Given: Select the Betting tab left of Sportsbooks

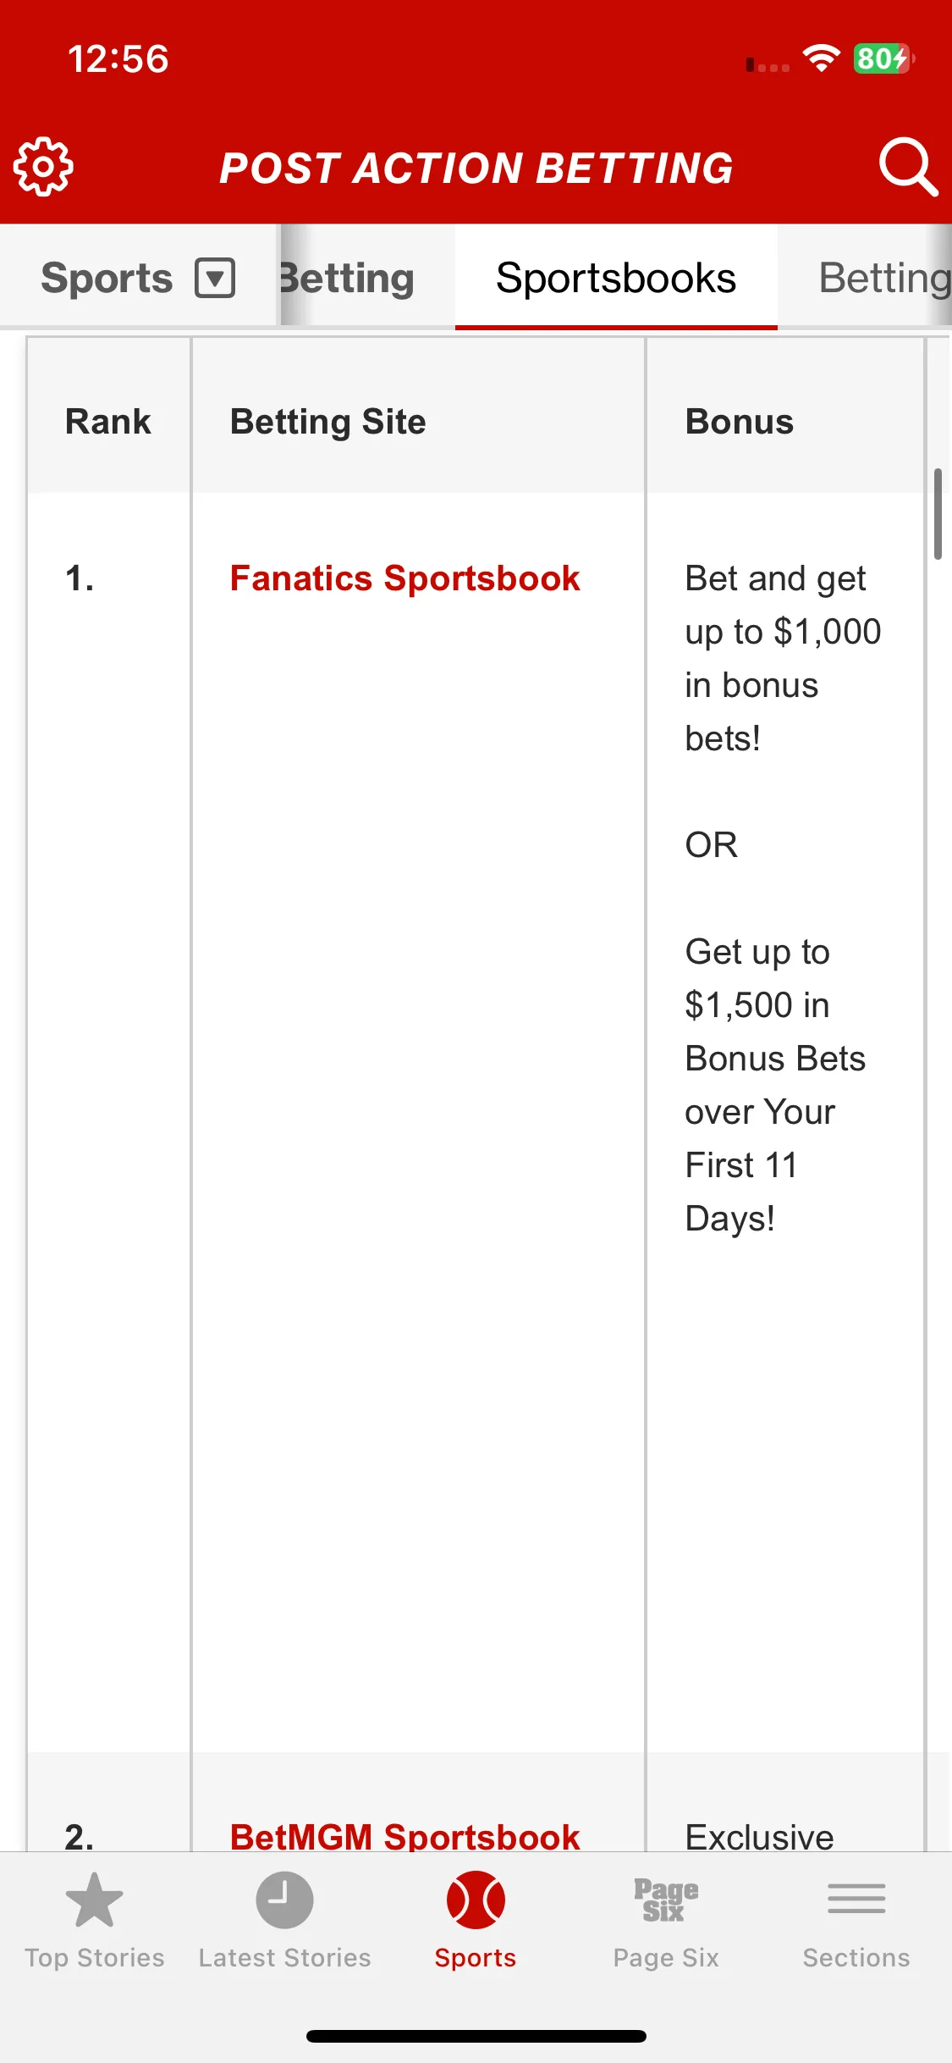Looking at the screenshot, I should pyautogui.click(x=346, y=278).
